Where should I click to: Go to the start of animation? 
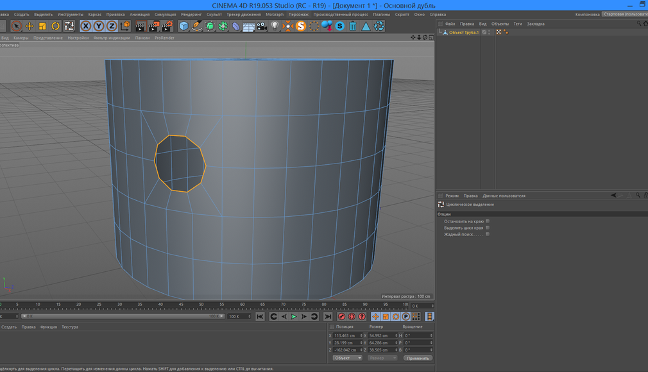coord(260,317)
